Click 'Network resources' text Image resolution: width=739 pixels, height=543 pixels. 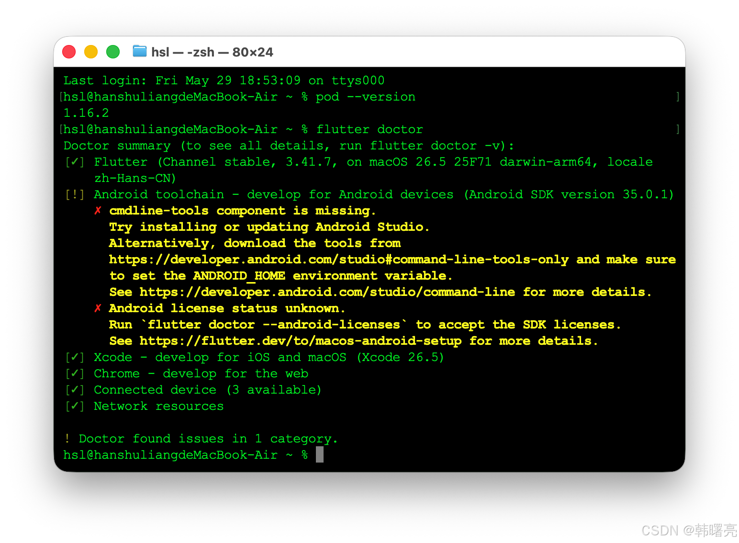pos(159,406)
